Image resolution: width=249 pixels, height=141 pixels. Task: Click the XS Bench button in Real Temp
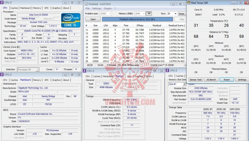coord(211,79)
